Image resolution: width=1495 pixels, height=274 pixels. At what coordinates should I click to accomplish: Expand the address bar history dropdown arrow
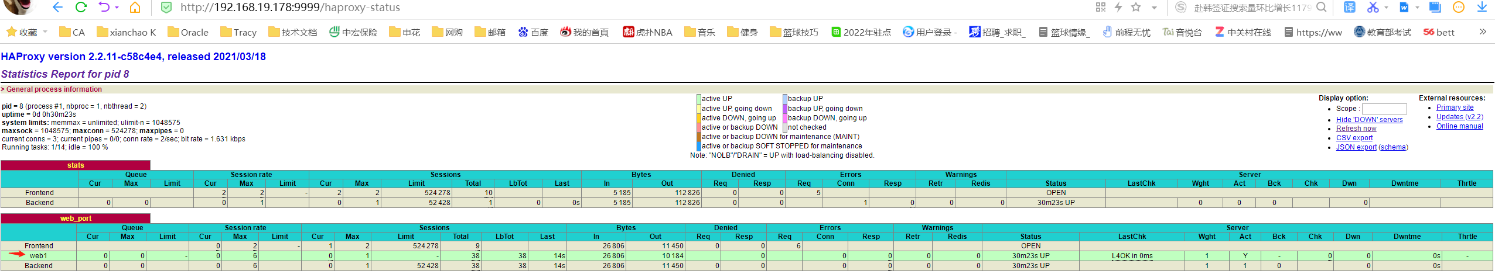(1154, 8)
